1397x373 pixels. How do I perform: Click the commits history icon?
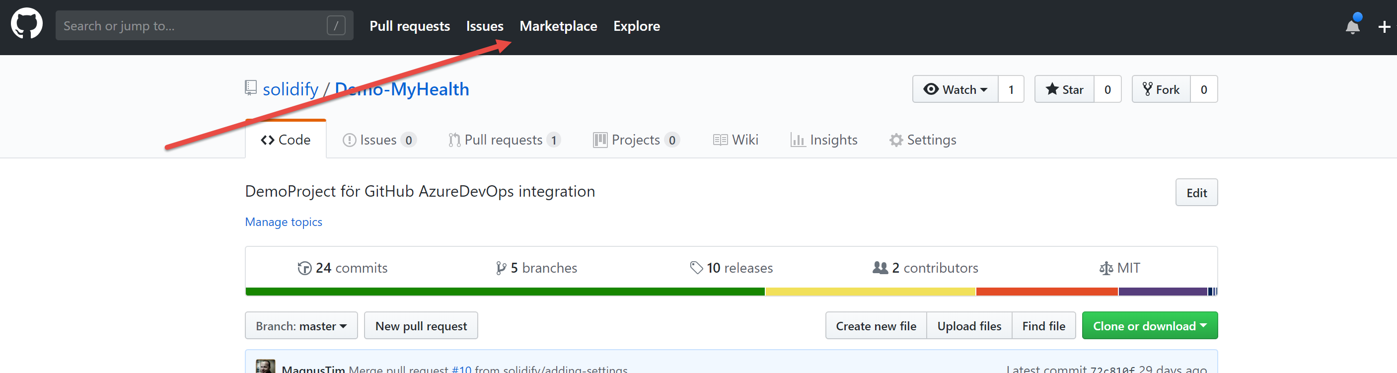coord(304,268)
